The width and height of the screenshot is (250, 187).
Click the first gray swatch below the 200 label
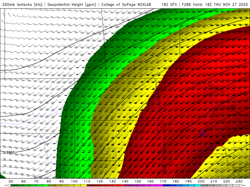(204, 185)
